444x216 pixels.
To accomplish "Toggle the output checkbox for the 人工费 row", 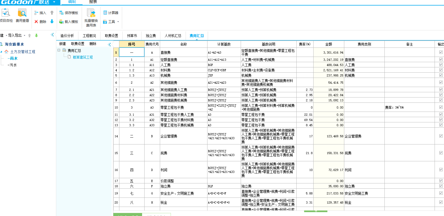I will tap(441, 65).
